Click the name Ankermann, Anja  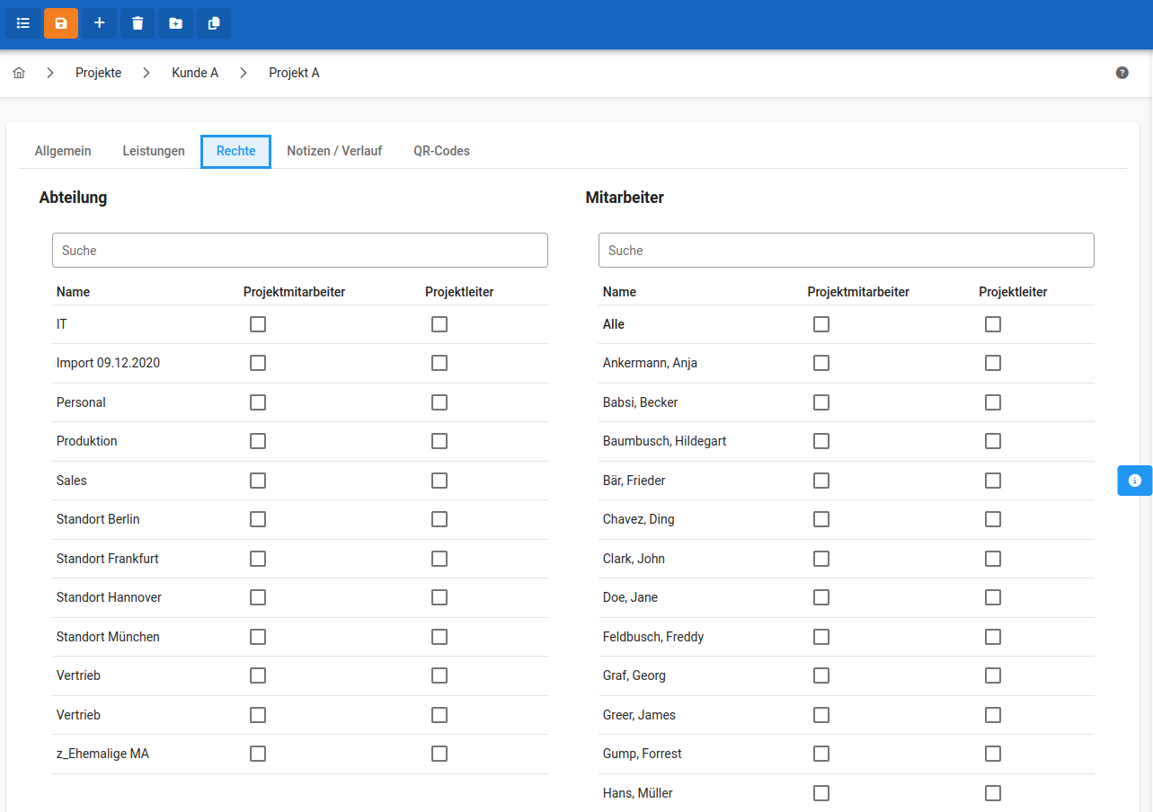tap(650, 363)
